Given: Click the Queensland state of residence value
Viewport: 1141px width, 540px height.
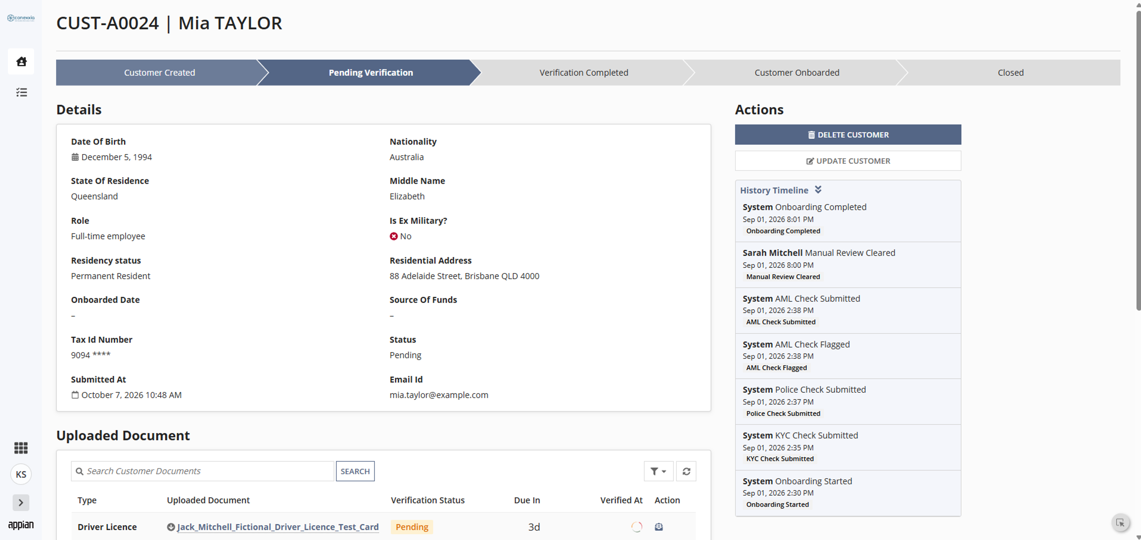Looking at the screenshot, I should (94, 196).
